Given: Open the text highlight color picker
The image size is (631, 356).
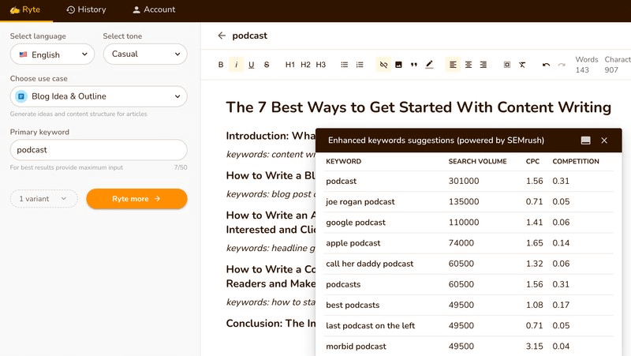Looking at the screenshot, I should pyautogui.click(x=429, y=65).
